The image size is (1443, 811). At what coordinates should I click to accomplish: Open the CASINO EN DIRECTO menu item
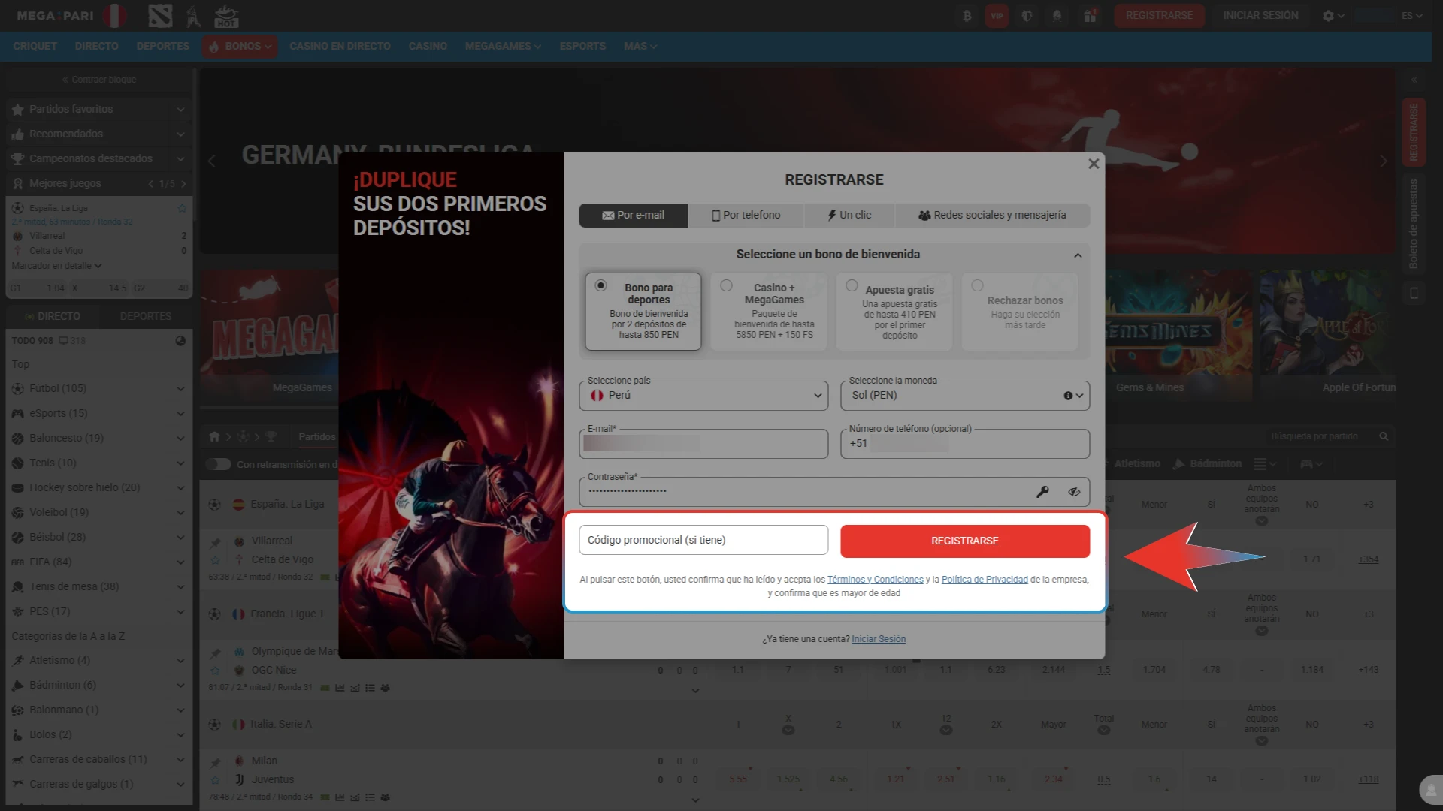tap(340, 47)
